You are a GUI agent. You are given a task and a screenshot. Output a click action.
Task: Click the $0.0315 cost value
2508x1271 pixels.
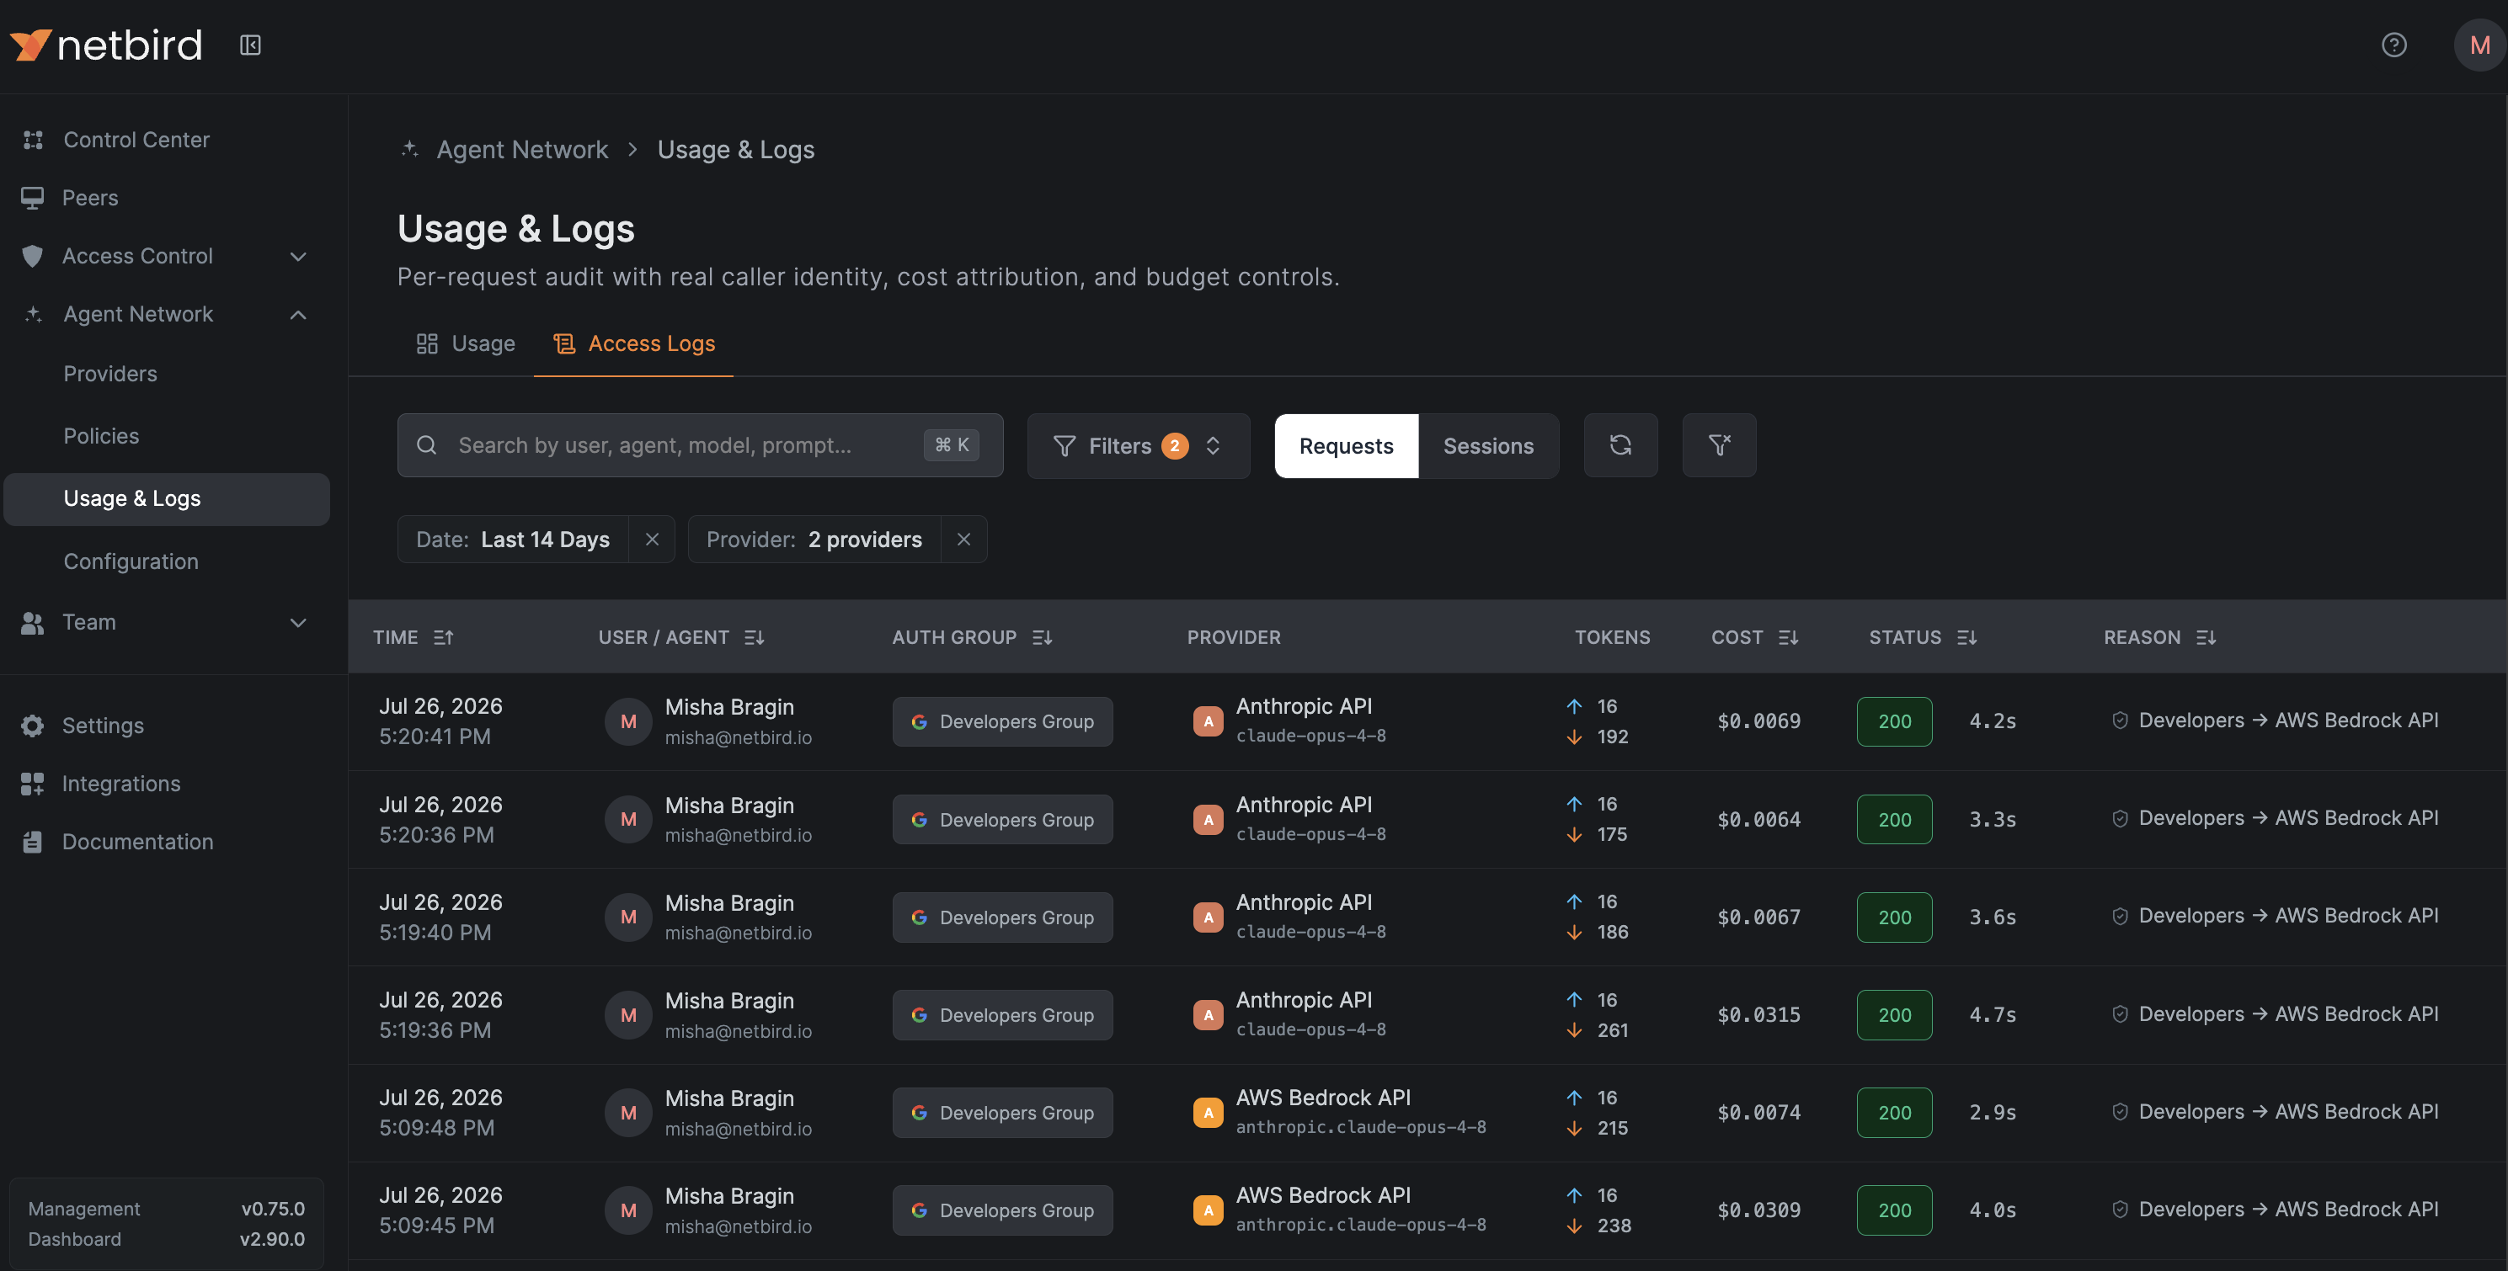pyautogui.click(x=1758, y=1014)
